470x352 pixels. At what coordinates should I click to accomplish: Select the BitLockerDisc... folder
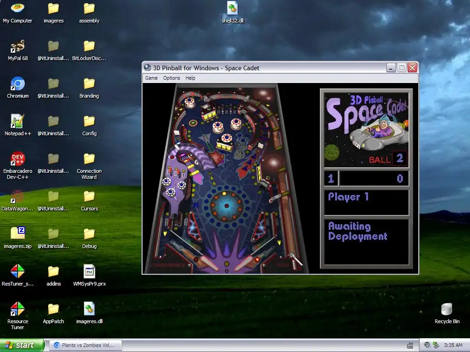pos(89,50)
